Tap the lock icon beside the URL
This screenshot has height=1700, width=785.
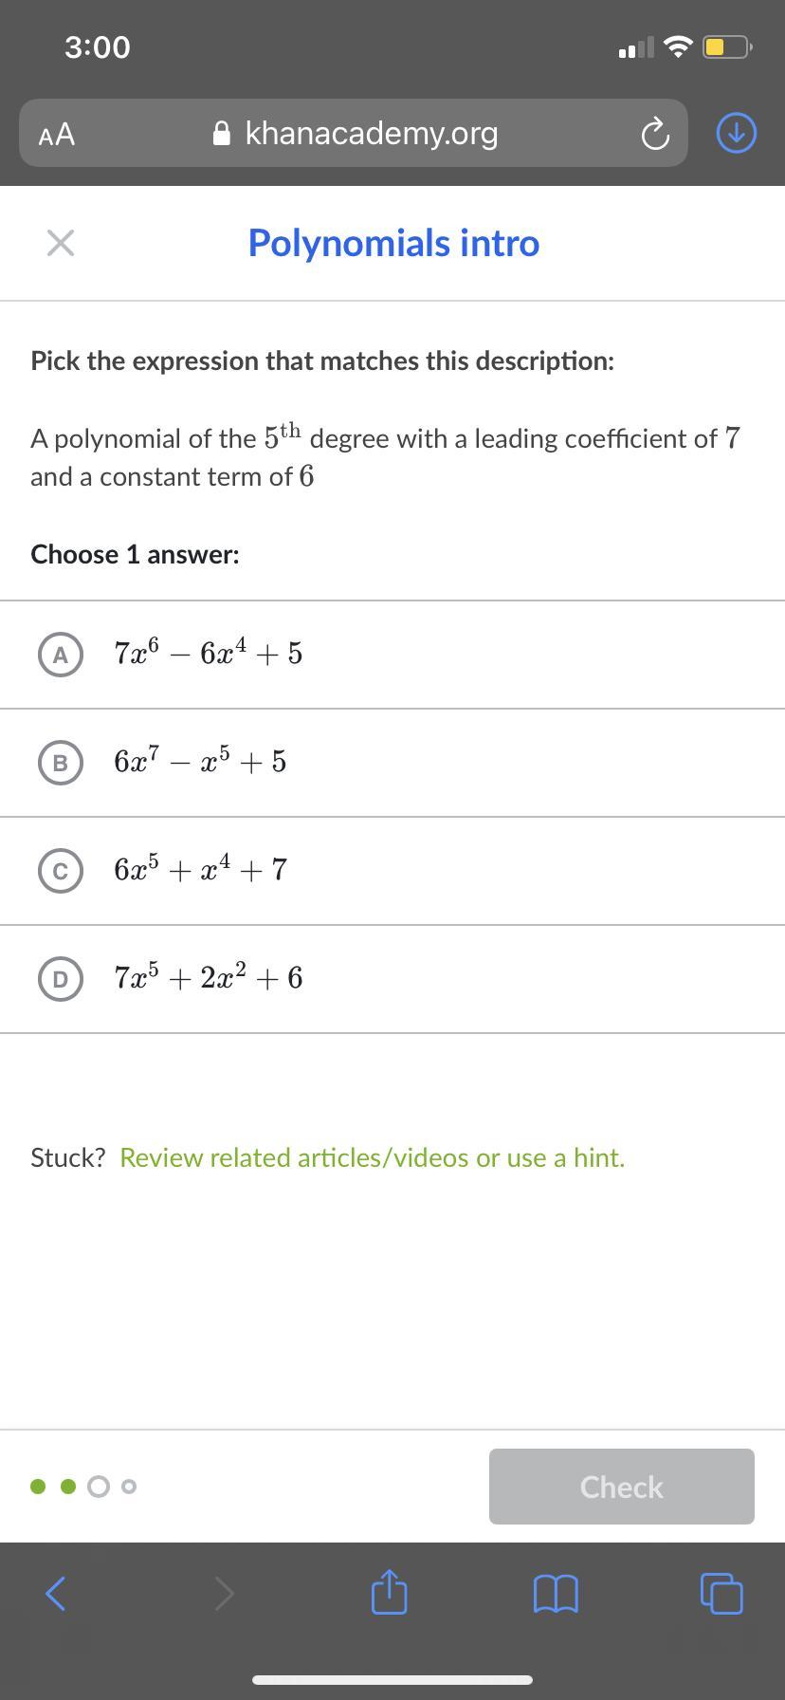pyautogui.click(x=222, y=134)
